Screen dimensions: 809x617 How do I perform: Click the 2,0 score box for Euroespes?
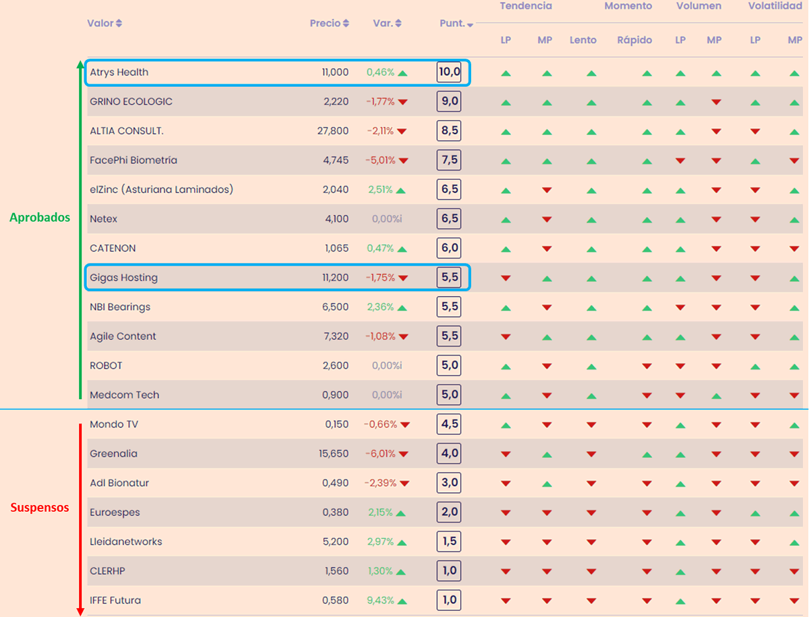point(449,512)
